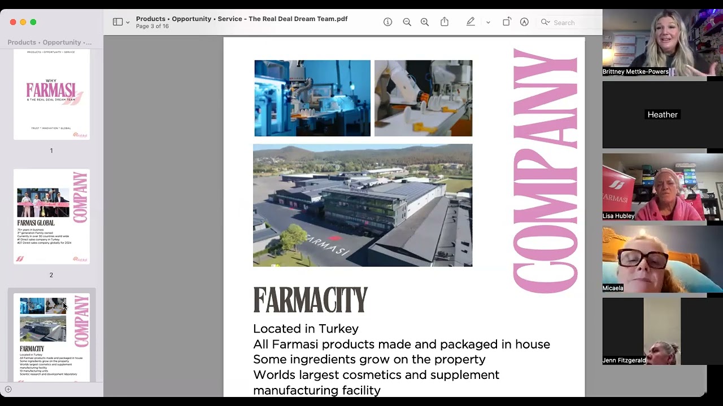Click the 'manufacturing facility' line

317,390
